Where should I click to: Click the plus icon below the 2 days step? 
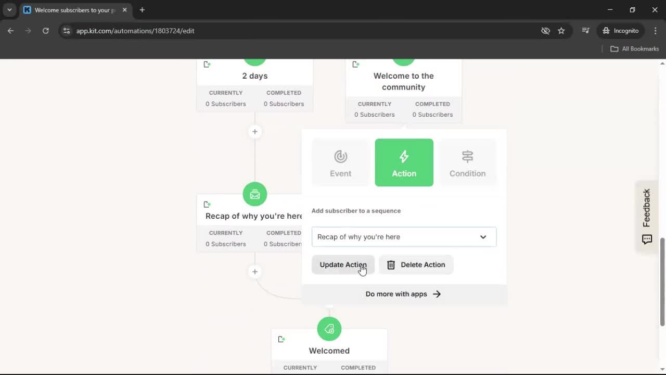pyautogui.click(x=254, y=131)
